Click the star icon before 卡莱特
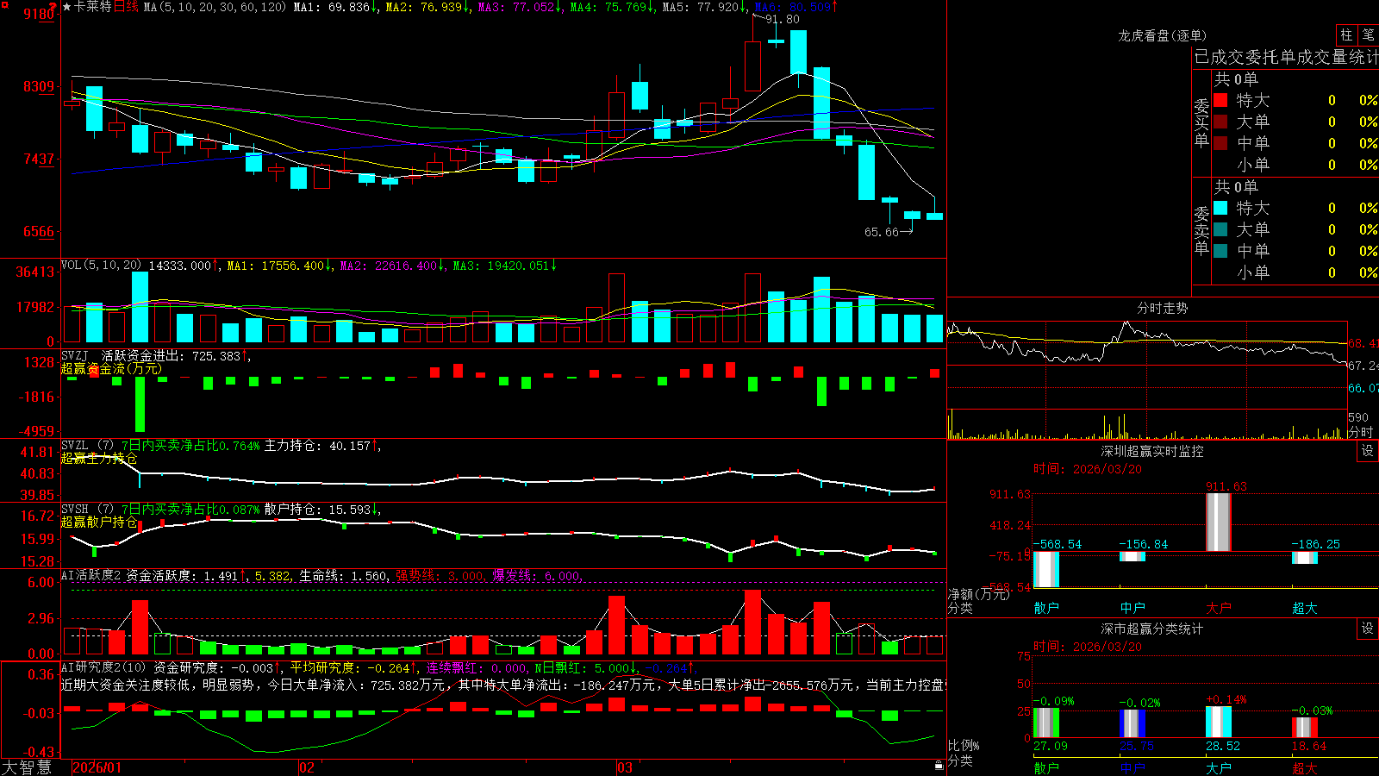 click(66, 7)
